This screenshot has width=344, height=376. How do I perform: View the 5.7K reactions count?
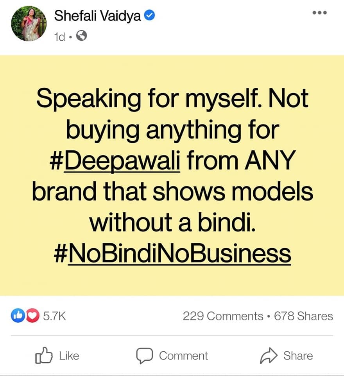(54, 316)
